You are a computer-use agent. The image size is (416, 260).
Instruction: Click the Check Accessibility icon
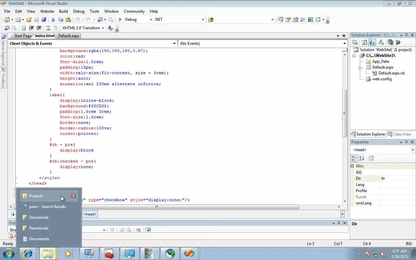[x=110, y=28]
